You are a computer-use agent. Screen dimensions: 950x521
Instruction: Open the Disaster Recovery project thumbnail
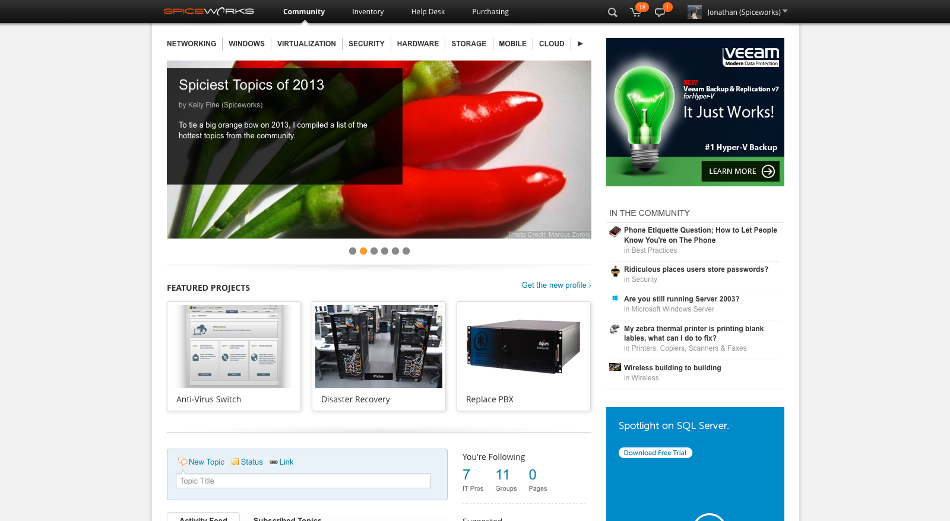[x=379, y=347]
